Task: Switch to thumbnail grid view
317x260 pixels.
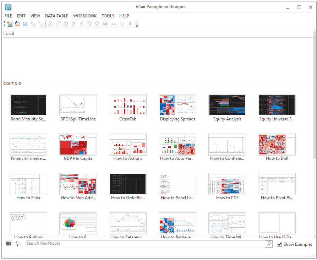Action: coord(9,244)
